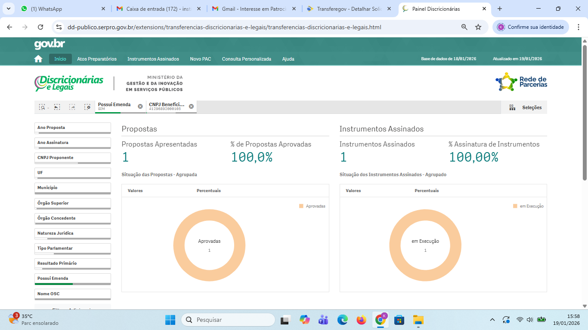Open the Seleções panel
The width and height of the screenshot is (588, 330).
pyautogui.click(x=525, y=107)
